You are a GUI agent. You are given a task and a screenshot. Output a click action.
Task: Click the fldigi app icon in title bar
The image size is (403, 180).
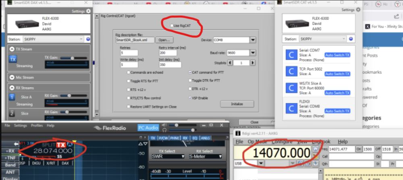[x=238, y=134]
